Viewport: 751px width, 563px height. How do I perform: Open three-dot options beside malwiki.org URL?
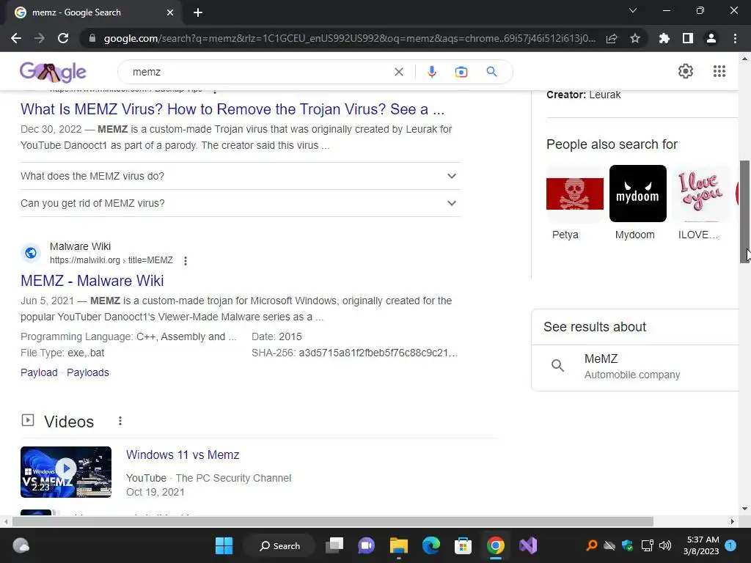coord(186,260)
